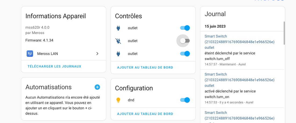This screenshot has height=123, width=296.
Task: Click the crossed-out plug icon of second outlet
Action: 118,41
